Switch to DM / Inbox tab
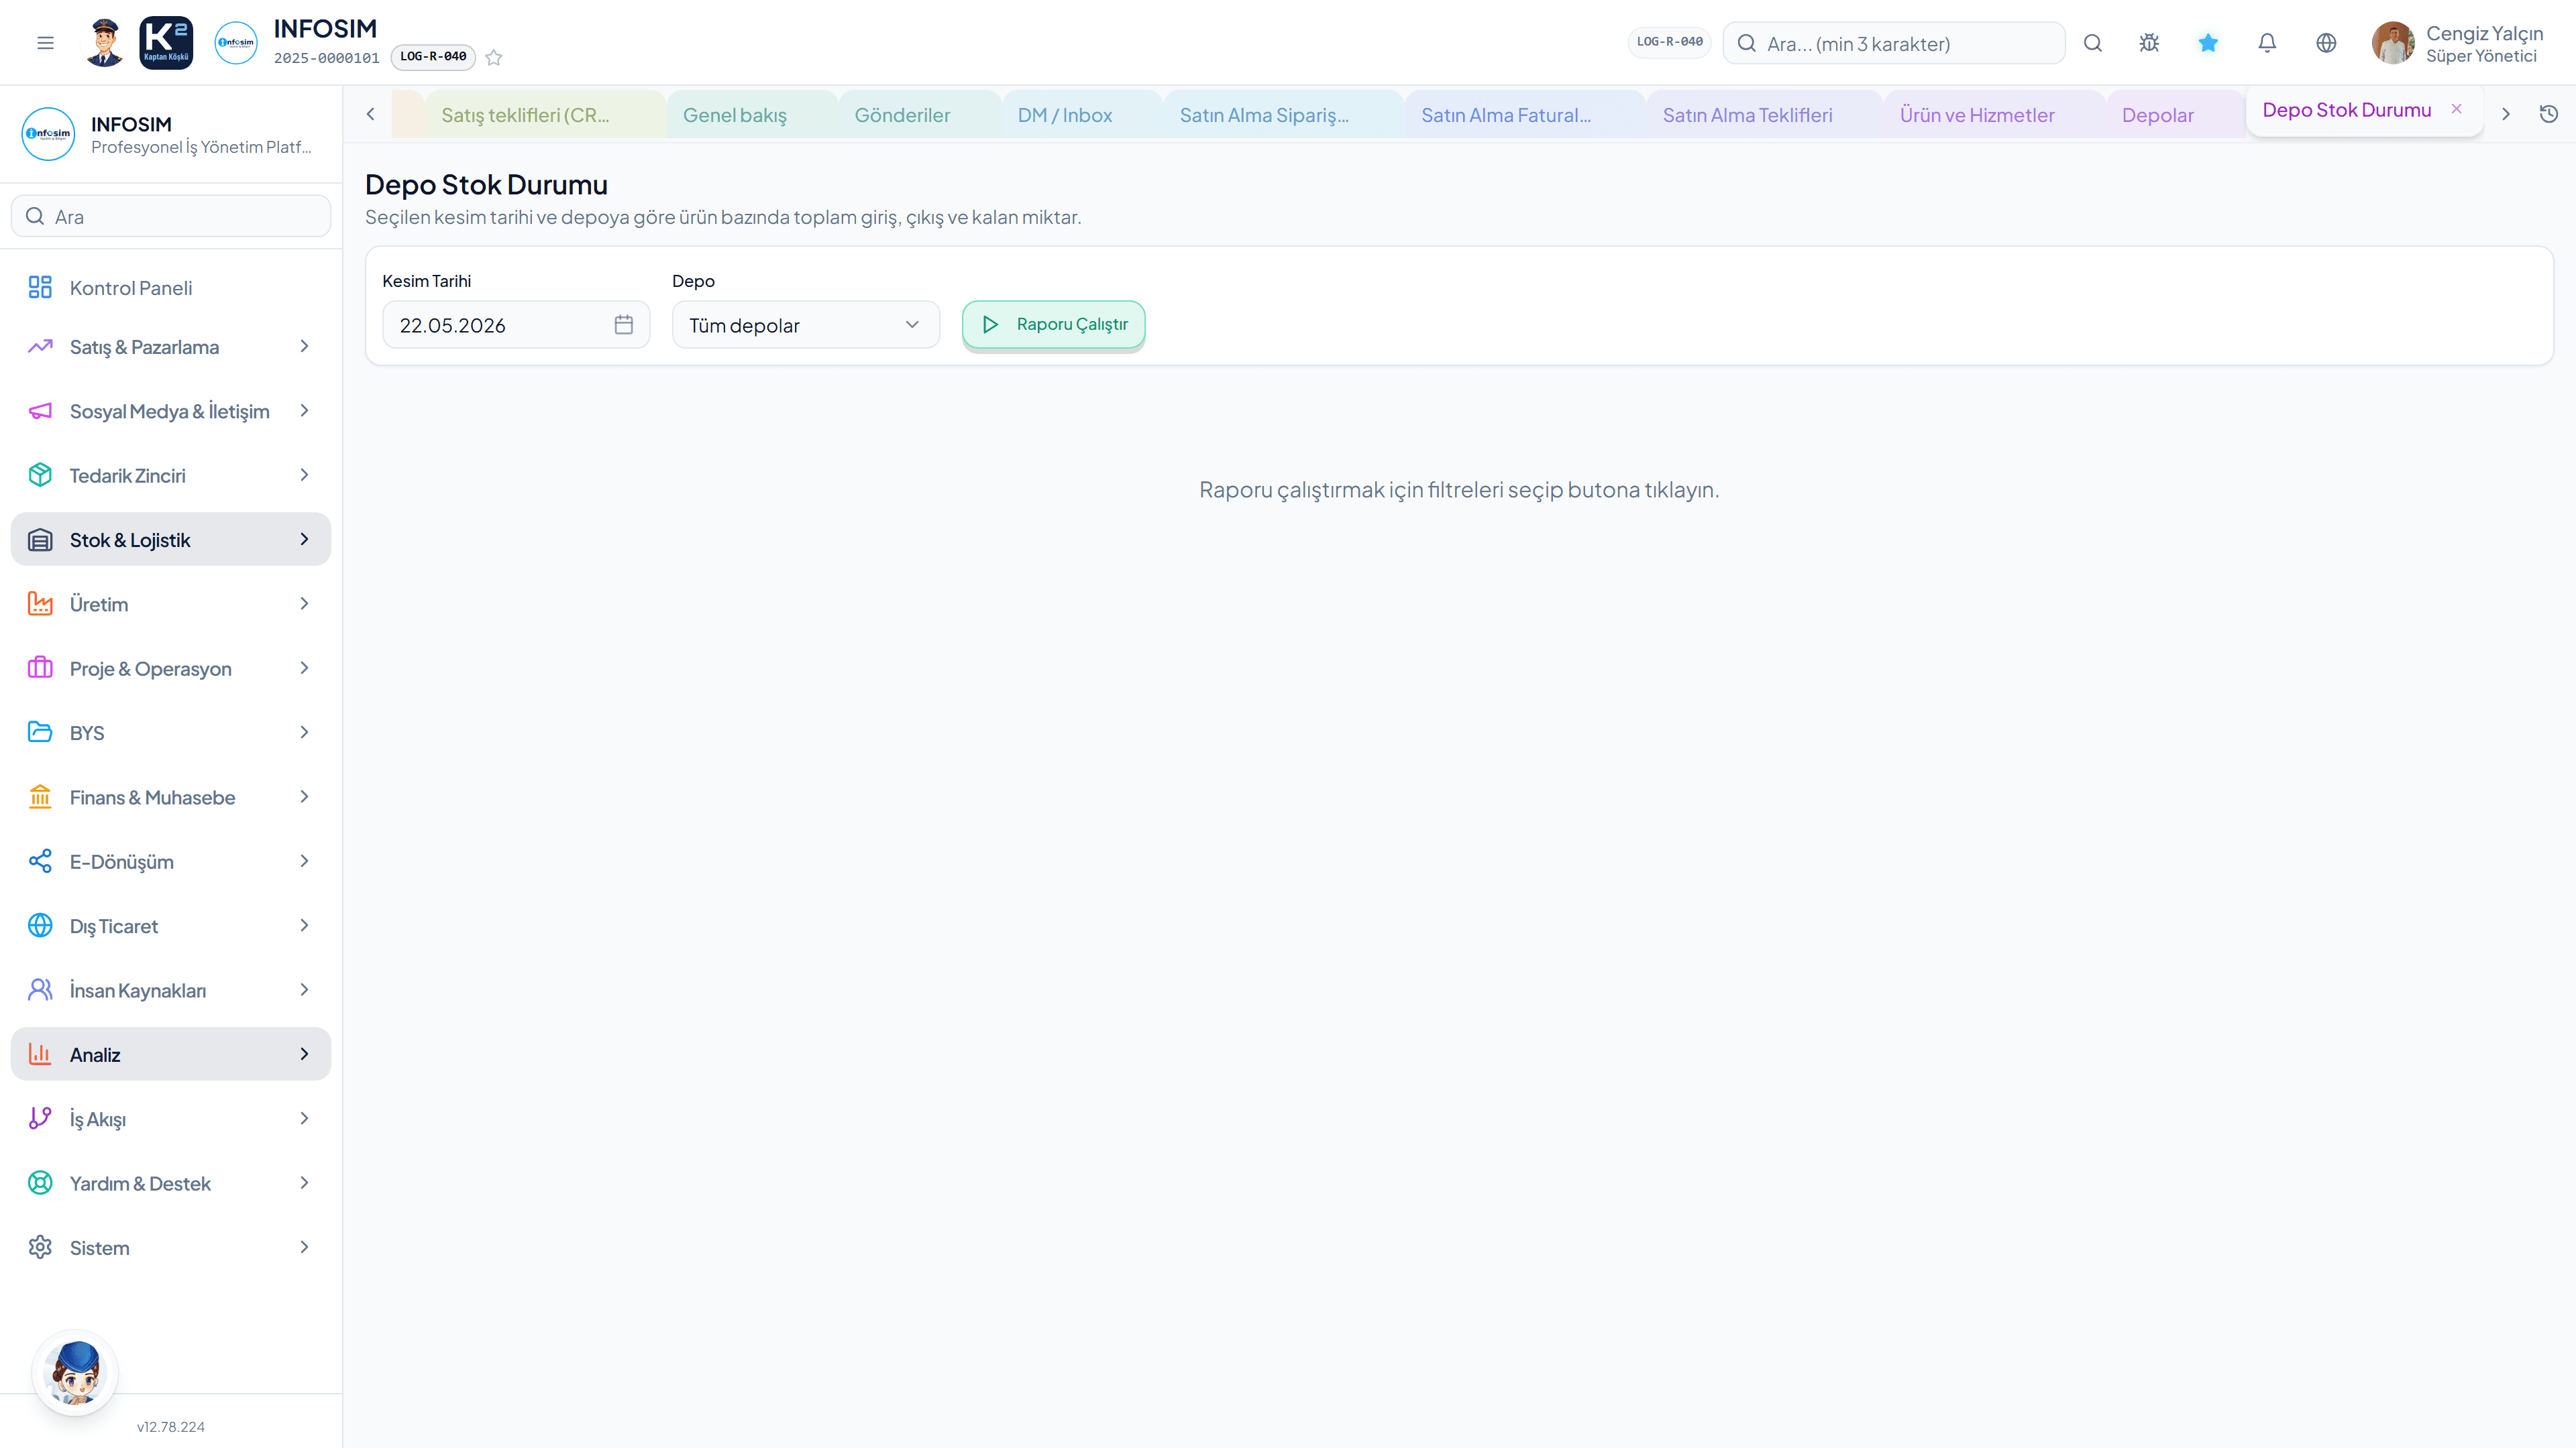Viewport: 2576px width, 1448px height. pyautogui.click(x=1081, y=115)
